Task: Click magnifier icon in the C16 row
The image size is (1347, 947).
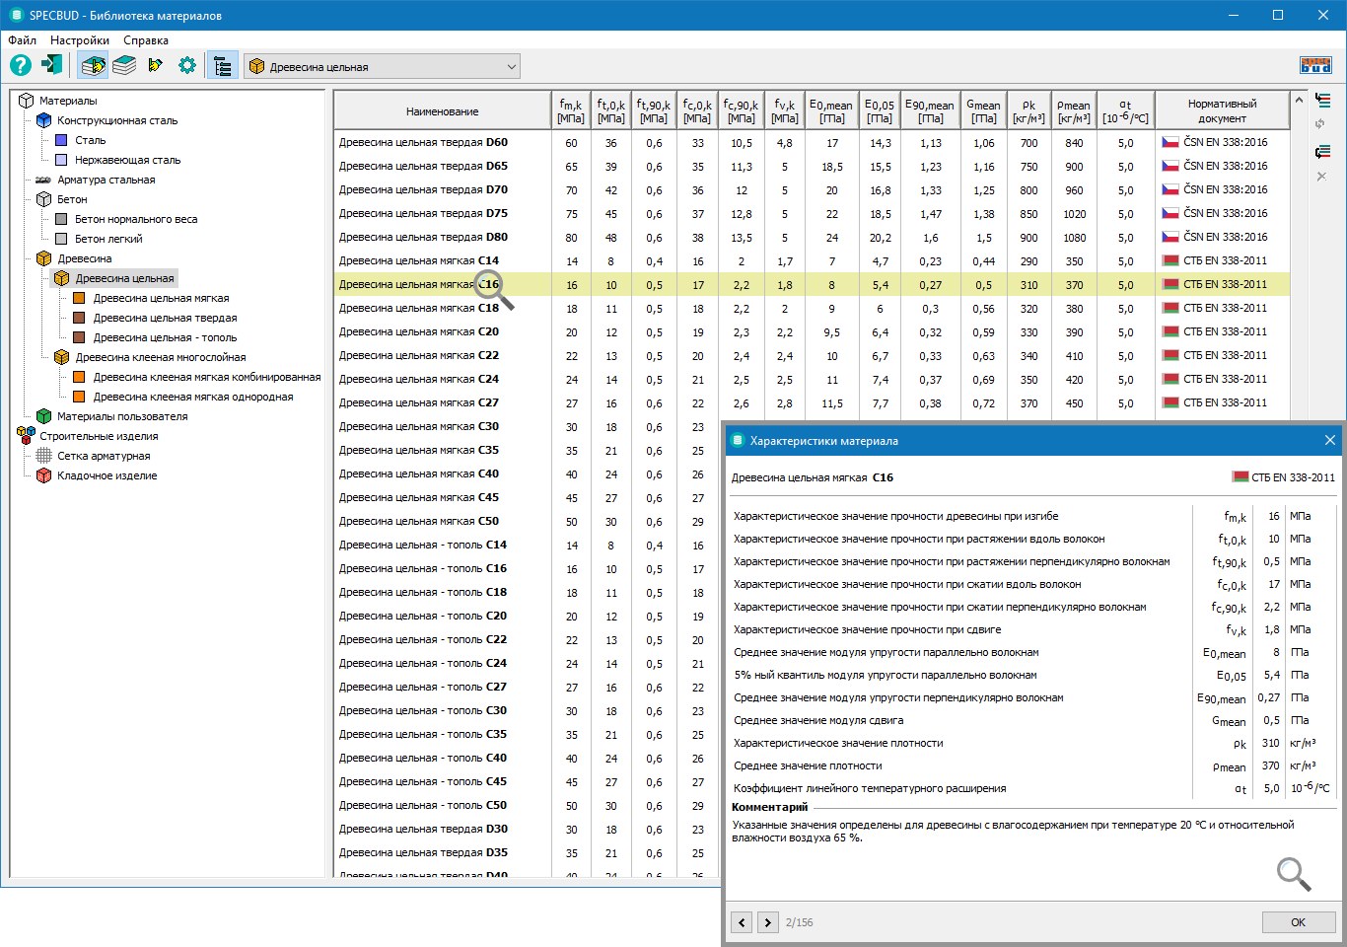Action: pos(489,285)
